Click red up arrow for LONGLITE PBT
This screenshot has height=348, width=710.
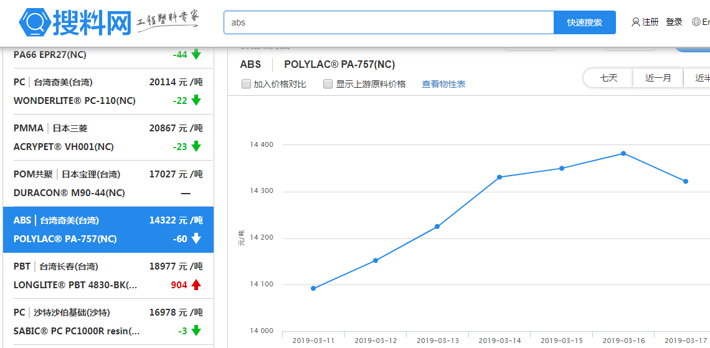[196, 285]
